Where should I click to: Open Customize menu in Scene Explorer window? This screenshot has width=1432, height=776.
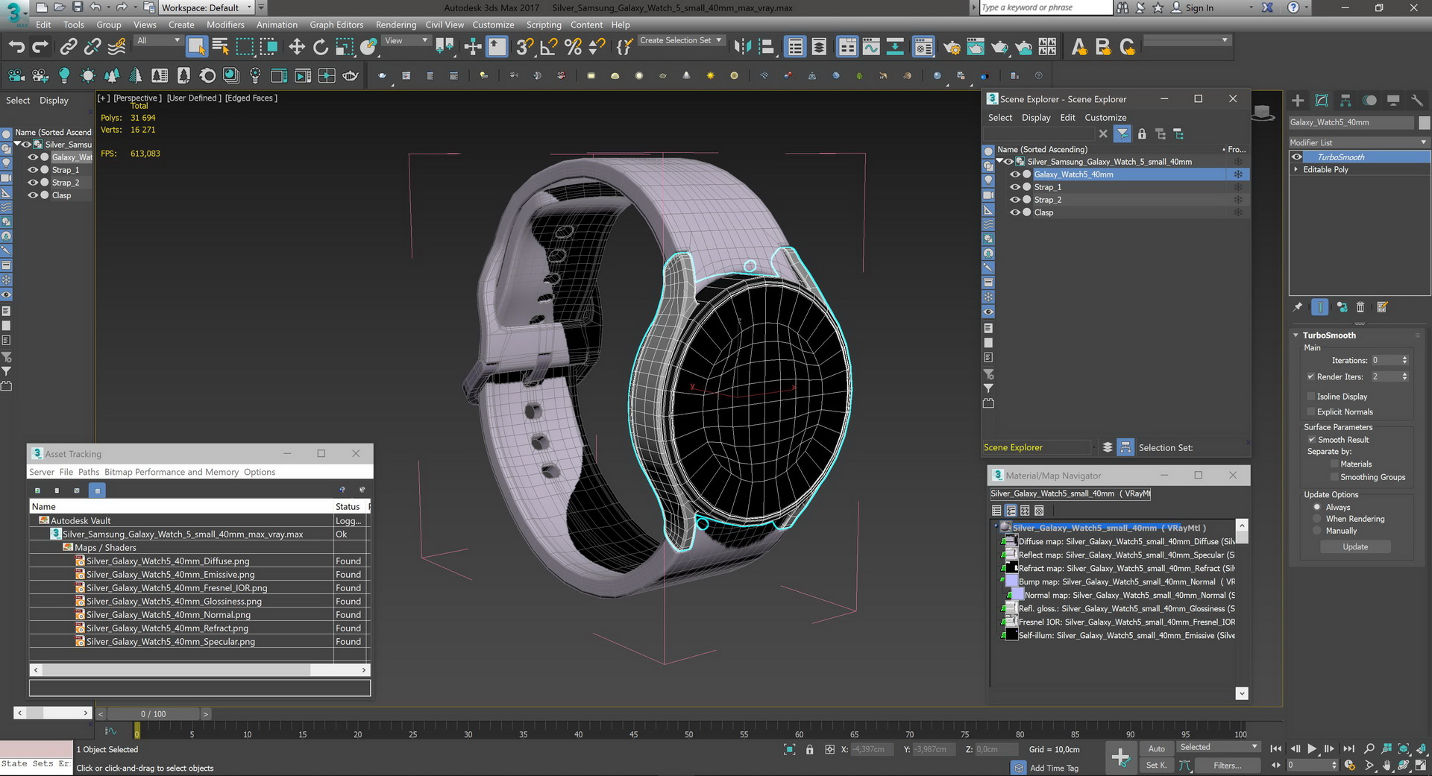click(x=1105, y=118)
